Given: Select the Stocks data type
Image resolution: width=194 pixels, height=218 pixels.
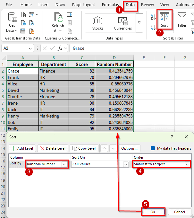Looking at the screenshot, I should [97, 23].
